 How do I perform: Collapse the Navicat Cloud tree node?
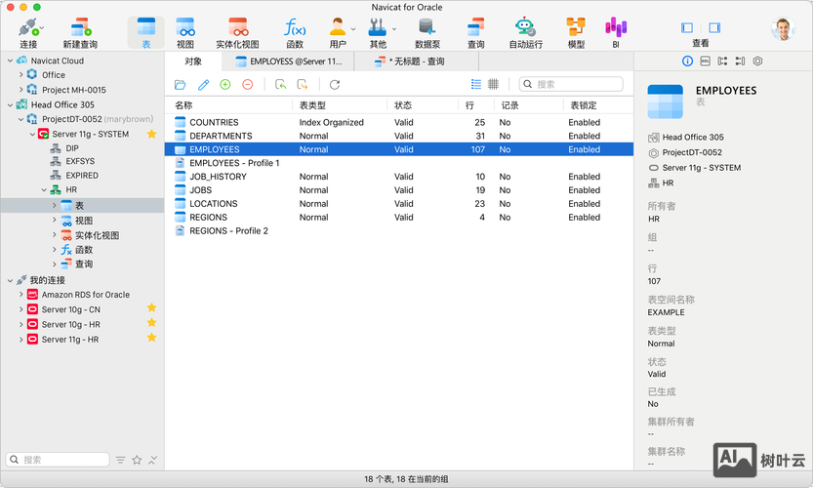[x=10, y=61]
